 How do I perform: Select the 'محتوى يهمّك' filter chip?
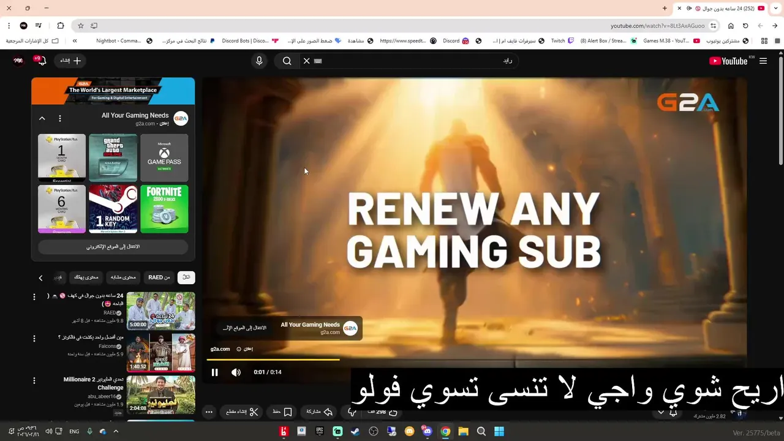click(86, 277)
